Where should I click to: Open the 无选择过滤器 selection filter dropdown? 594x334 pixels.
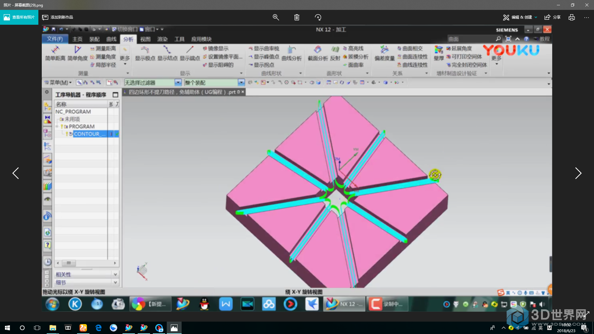[x=178, y=83]
